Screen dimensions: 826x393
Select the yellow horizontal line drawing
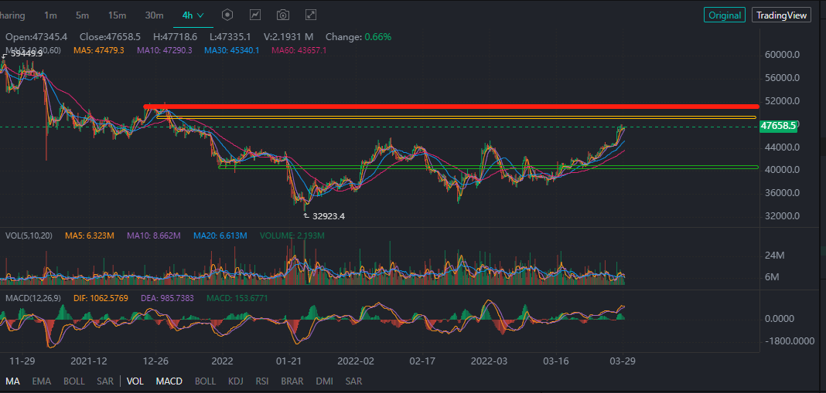[456, 117]
